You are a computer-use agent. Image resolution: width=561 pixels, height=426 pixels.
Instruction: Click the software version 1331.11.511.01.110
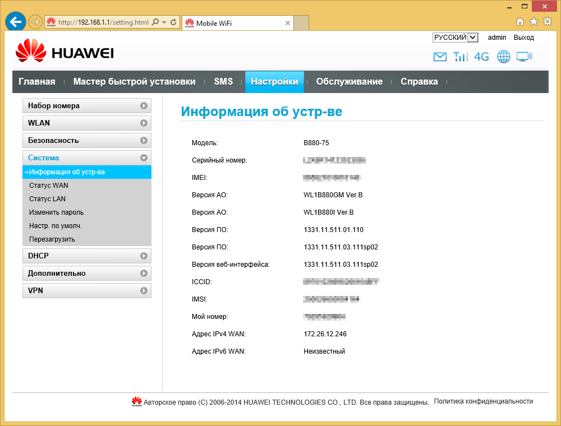(333, 229)
